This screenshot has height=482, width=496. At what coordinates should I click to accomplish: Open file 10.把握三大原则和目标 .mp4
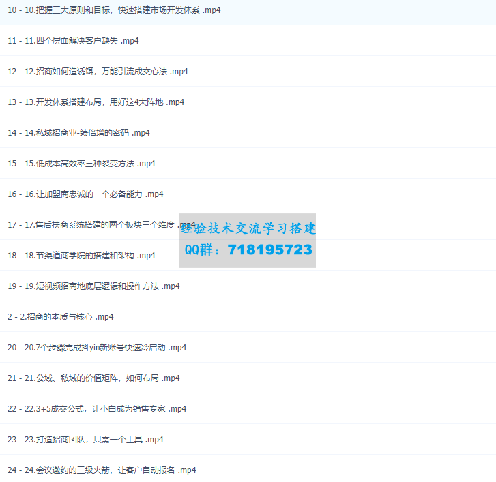pyautogui.click(x=114, y=10)
